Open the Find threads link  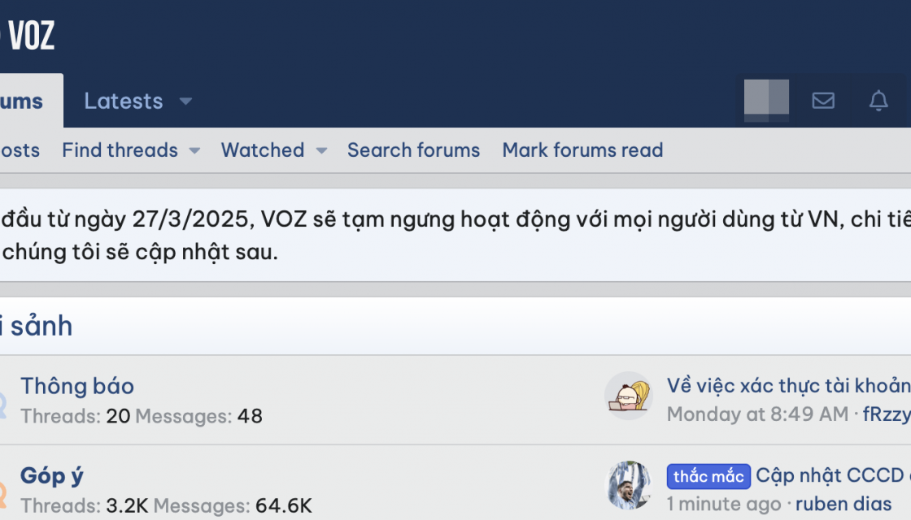tap(120, 150)
